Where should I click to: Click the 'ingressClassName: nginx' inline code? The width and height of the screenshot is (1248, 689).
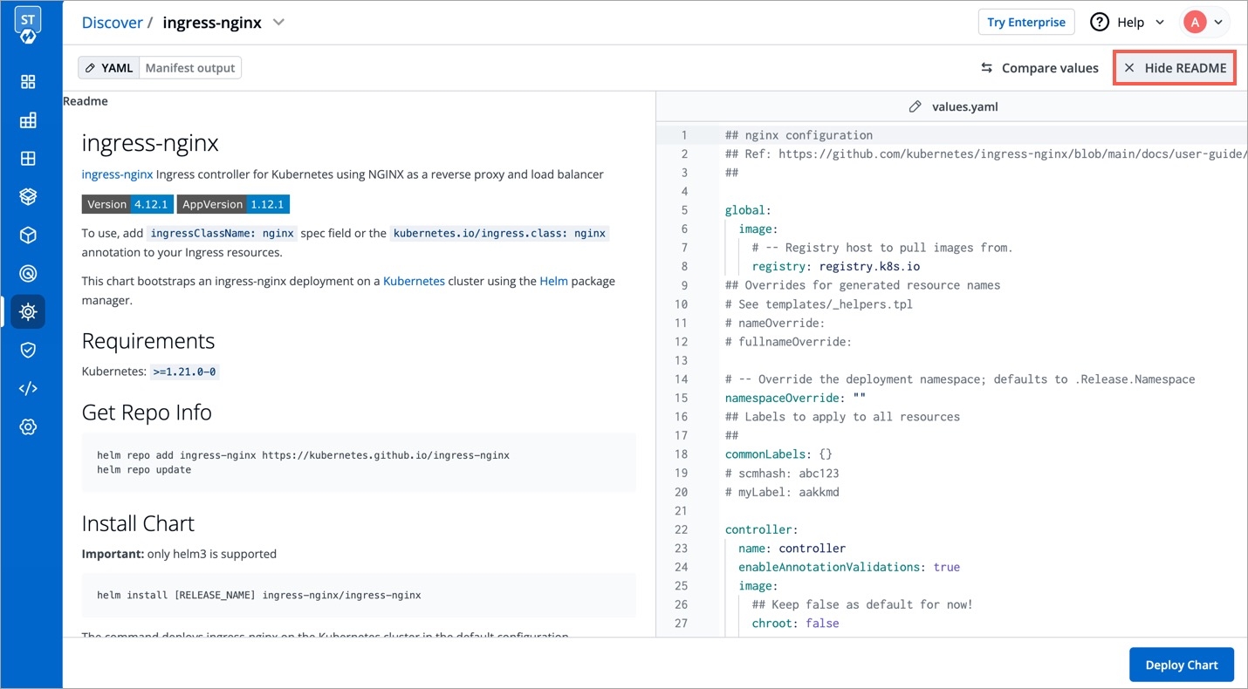[x=222, y=234]
